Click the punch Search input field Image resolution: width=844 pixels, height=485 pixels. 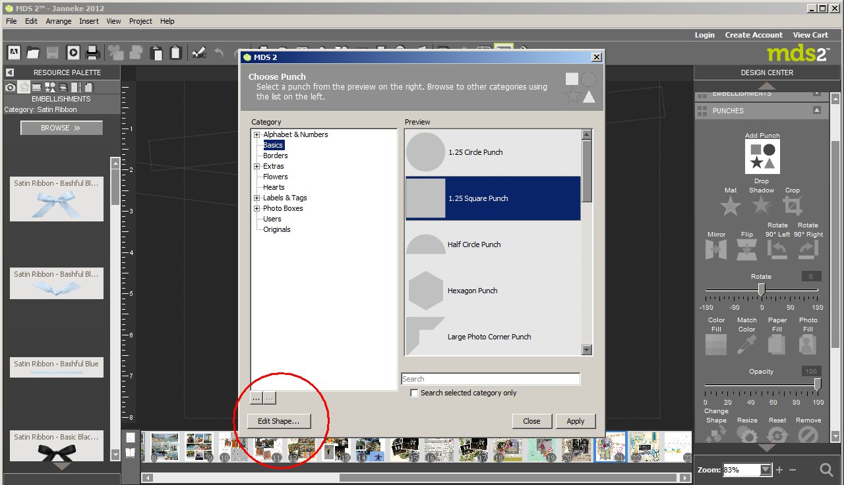pyautogui.click(x=491, y=379)
